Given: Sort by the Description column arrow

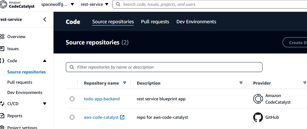Looking at the screenshot, I should pos(241,83).
